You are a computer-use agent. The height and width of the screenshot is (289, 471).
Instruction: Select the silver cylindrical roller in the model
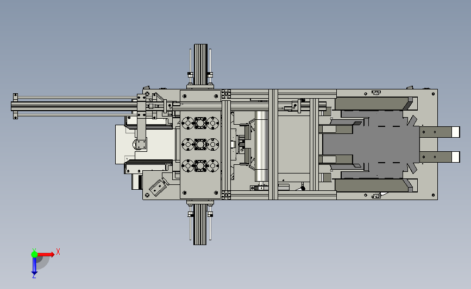pyautogui.click(x=261, y=146)
